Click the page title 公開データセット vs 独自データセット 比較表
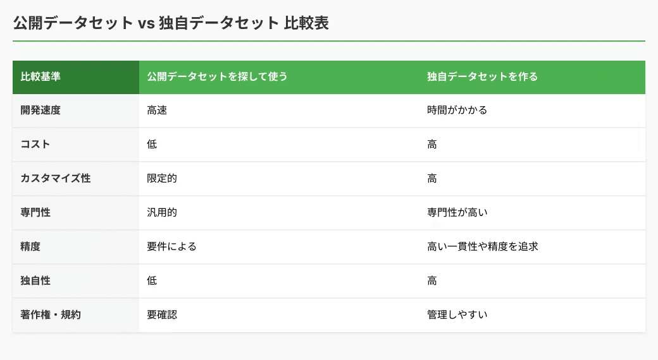The image size is (658, 360). pos(171,23)
